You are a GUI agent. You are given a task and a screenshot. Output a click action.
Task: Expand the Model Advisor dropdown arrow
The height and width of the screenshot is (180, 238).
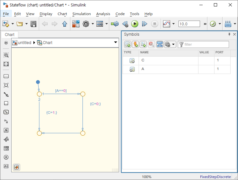[220, 24]
